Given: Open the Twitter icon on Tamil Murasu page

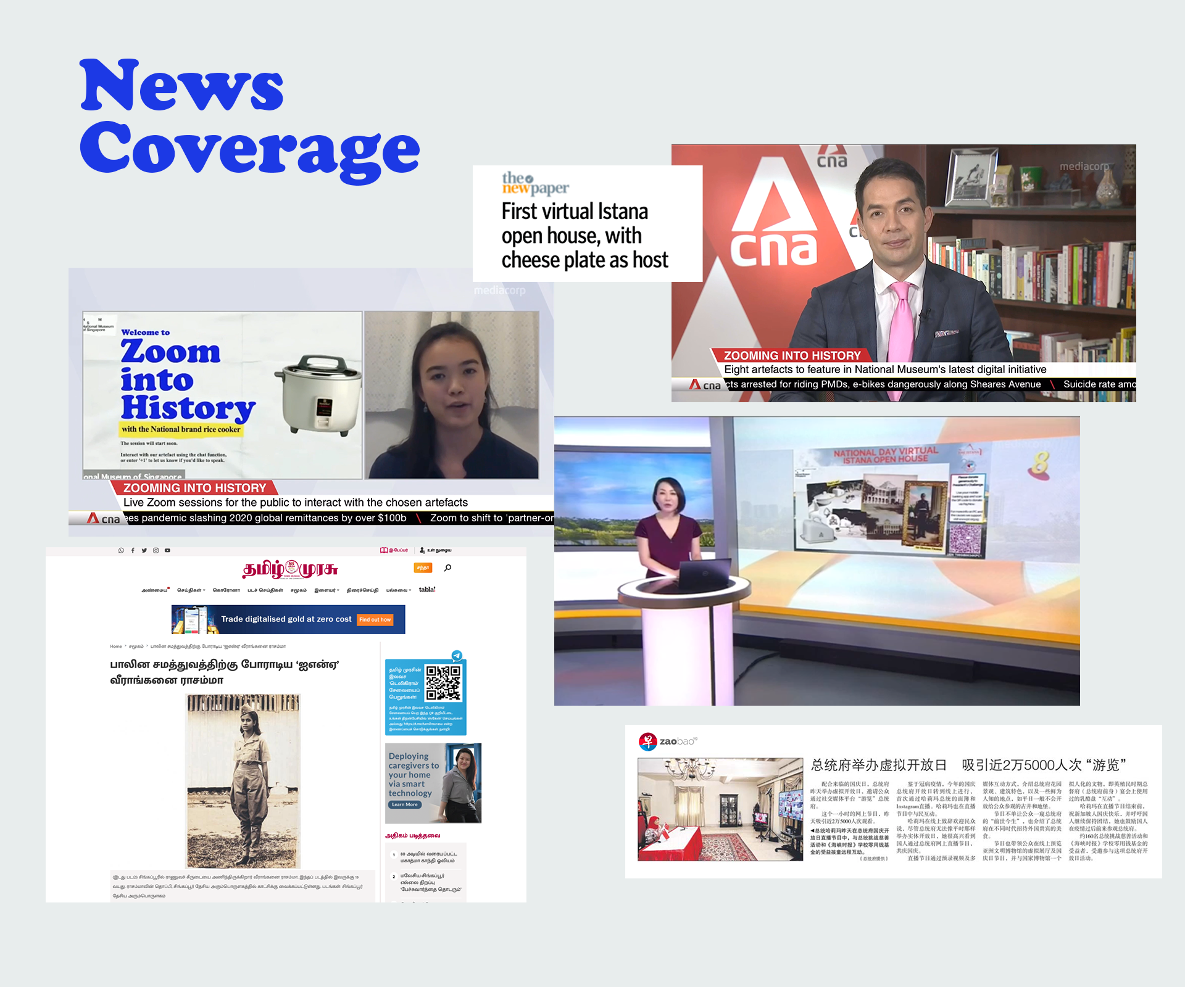Looking at the screenshot, I should (x=144, y=550).
